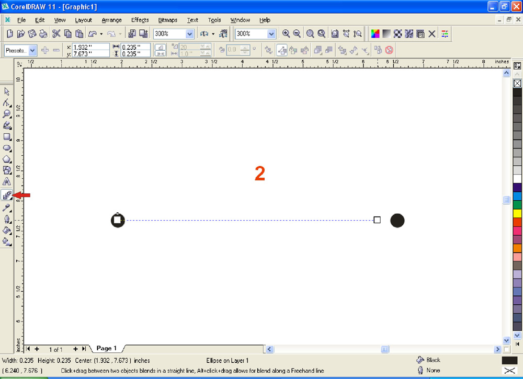The height and width of the screenshot is (379, 523).
Task: Click the Cut scissors icon
Action: pos(56,33)
